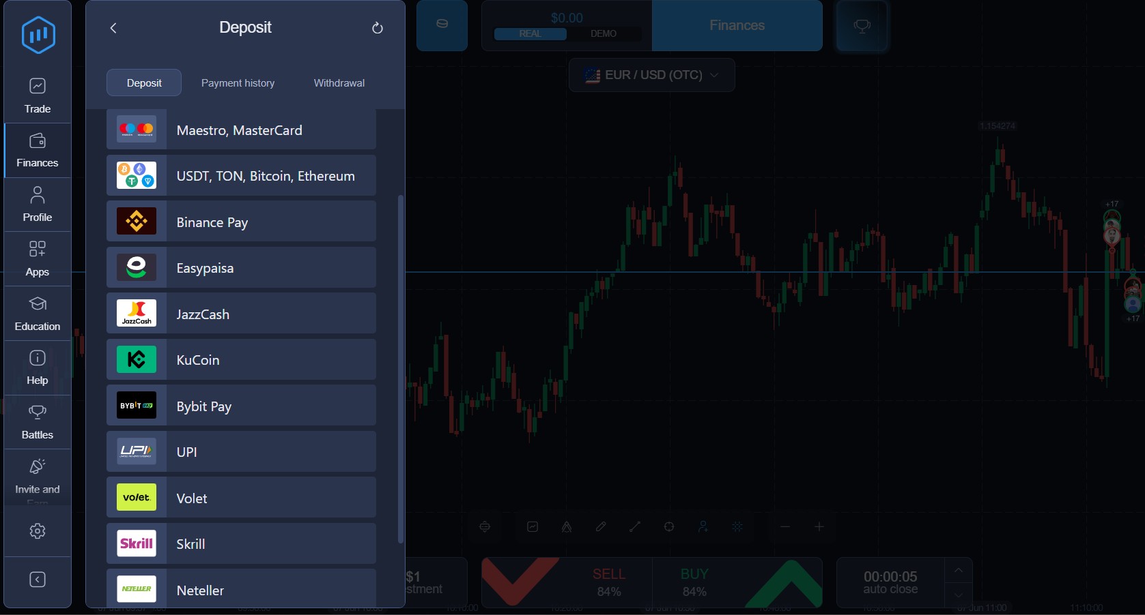This screenshot has height=615, width=1145.
Task: Select UPI deposit option
Action: tap(241, 452)
